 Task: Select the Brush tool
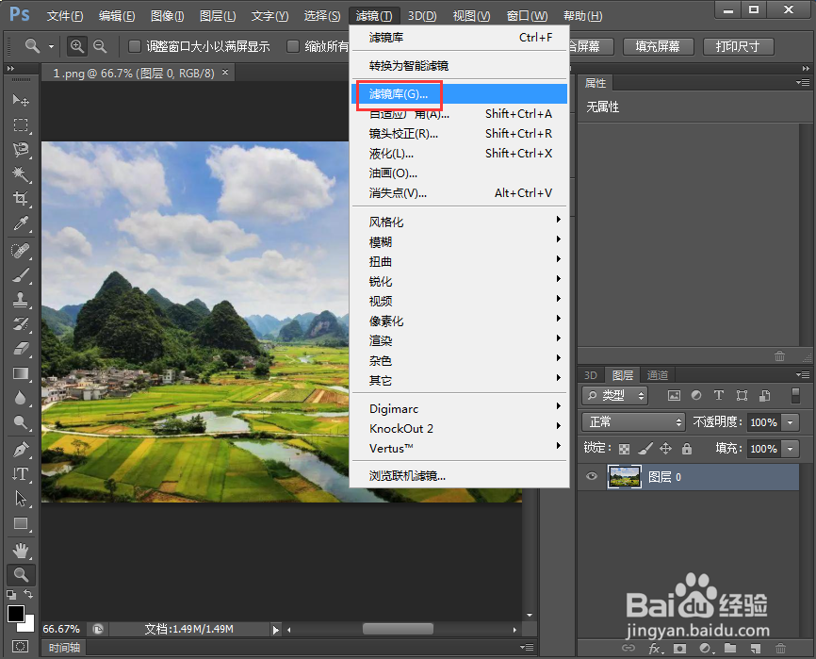21,275
